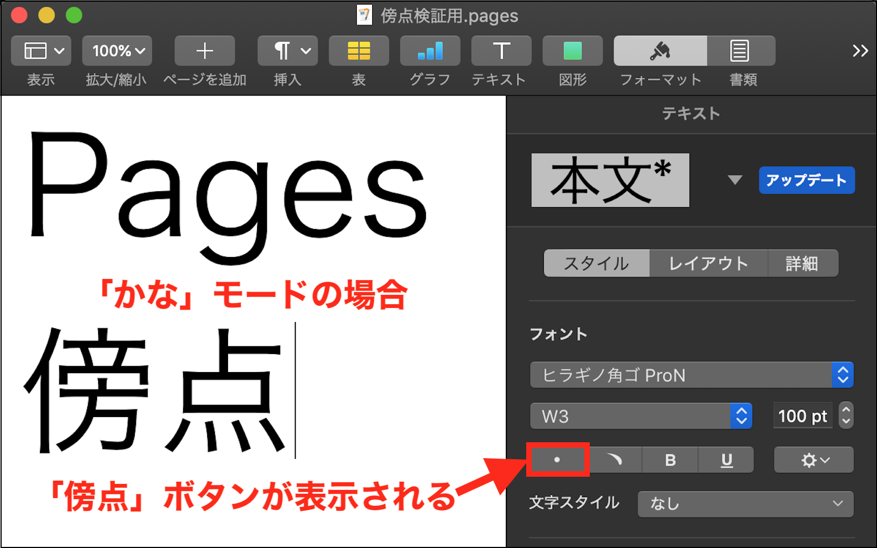Insert a shape via 図形 icon
The height and width of the screenshot is (548, 877).
coord(572,51)
